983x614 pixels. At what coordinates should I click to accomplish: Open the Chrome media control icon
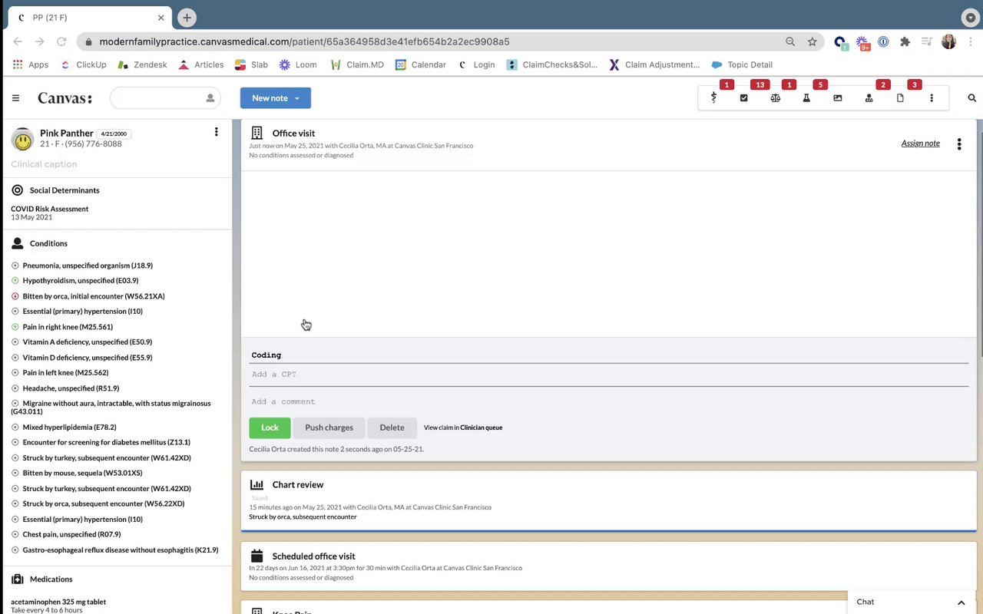click(927, 41)
